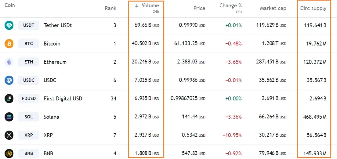This screenshot has width=337, height=159.
Task: Click the USDC ticker badge
Action: [x=29, y=80]
